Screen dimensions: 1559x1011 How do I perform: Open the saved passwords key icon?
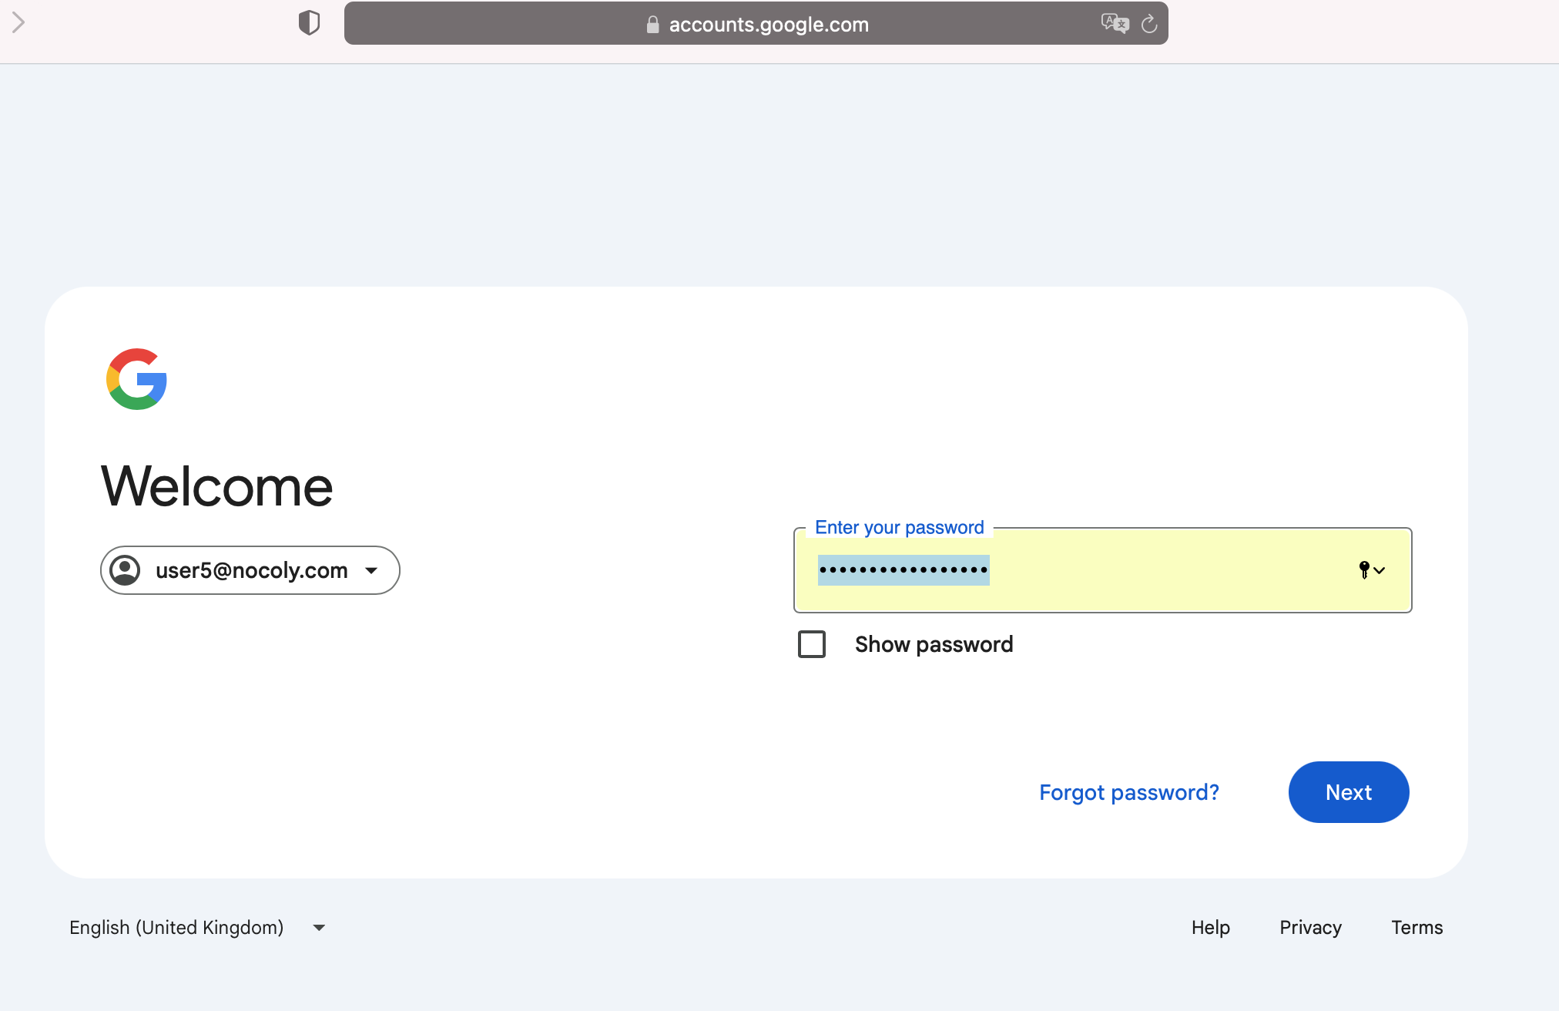(1372, 570)
